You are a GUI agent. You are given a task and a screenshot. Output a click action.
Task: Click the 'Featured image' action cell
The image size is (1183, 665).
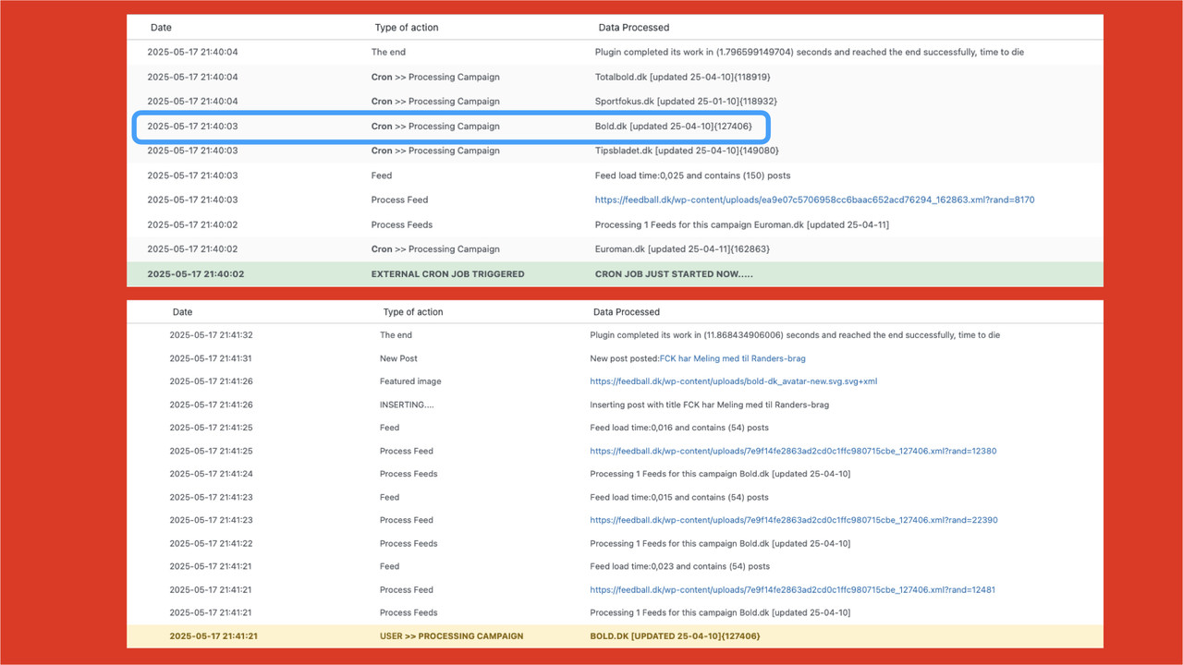pyautogui.click(x=410, y=381)
